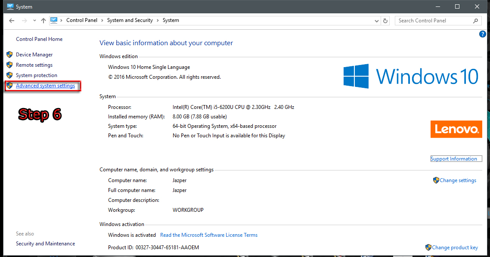Viewport: 490px width, 257px height.
Task: Expand the chevron after System and Security
Action: tap(158, 20)
